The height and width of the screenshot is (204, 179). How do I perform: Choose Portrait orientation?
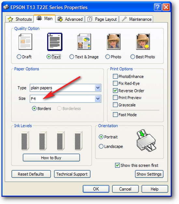101,137
